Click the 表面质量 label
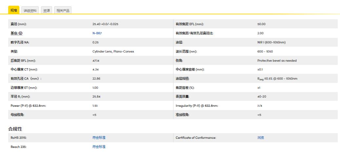 (182, 97)
